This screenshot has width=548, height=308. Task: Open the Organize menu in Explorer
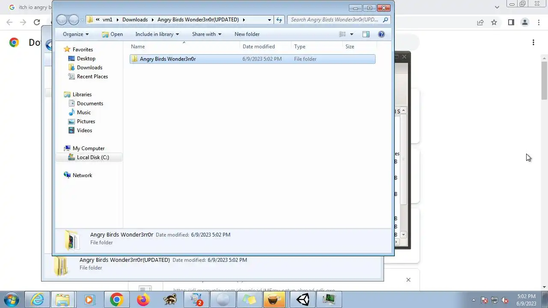coord(76,34)
